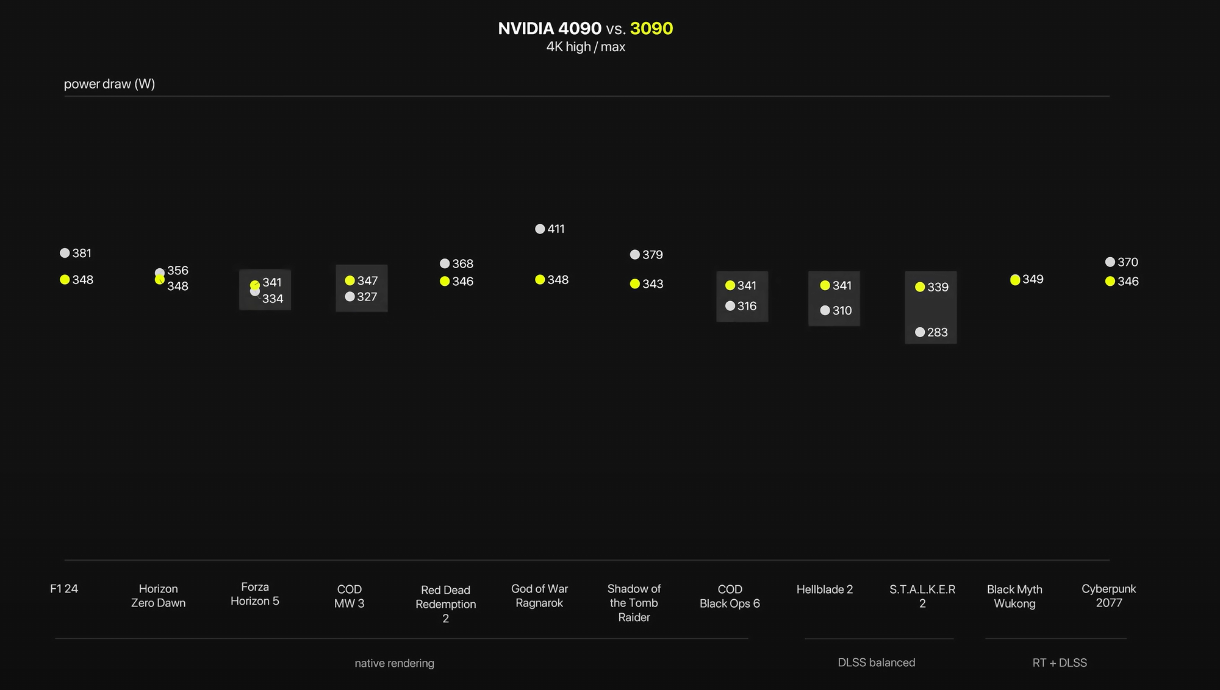Click the white dot beside the 379 value
The width and height of the screenshot is (1220, 690).
click(x=635, y=255)
